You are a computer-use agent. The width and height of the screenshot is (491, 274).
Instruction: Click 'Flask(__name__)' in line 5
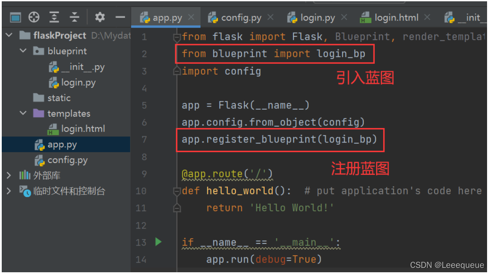pos(264,105)
